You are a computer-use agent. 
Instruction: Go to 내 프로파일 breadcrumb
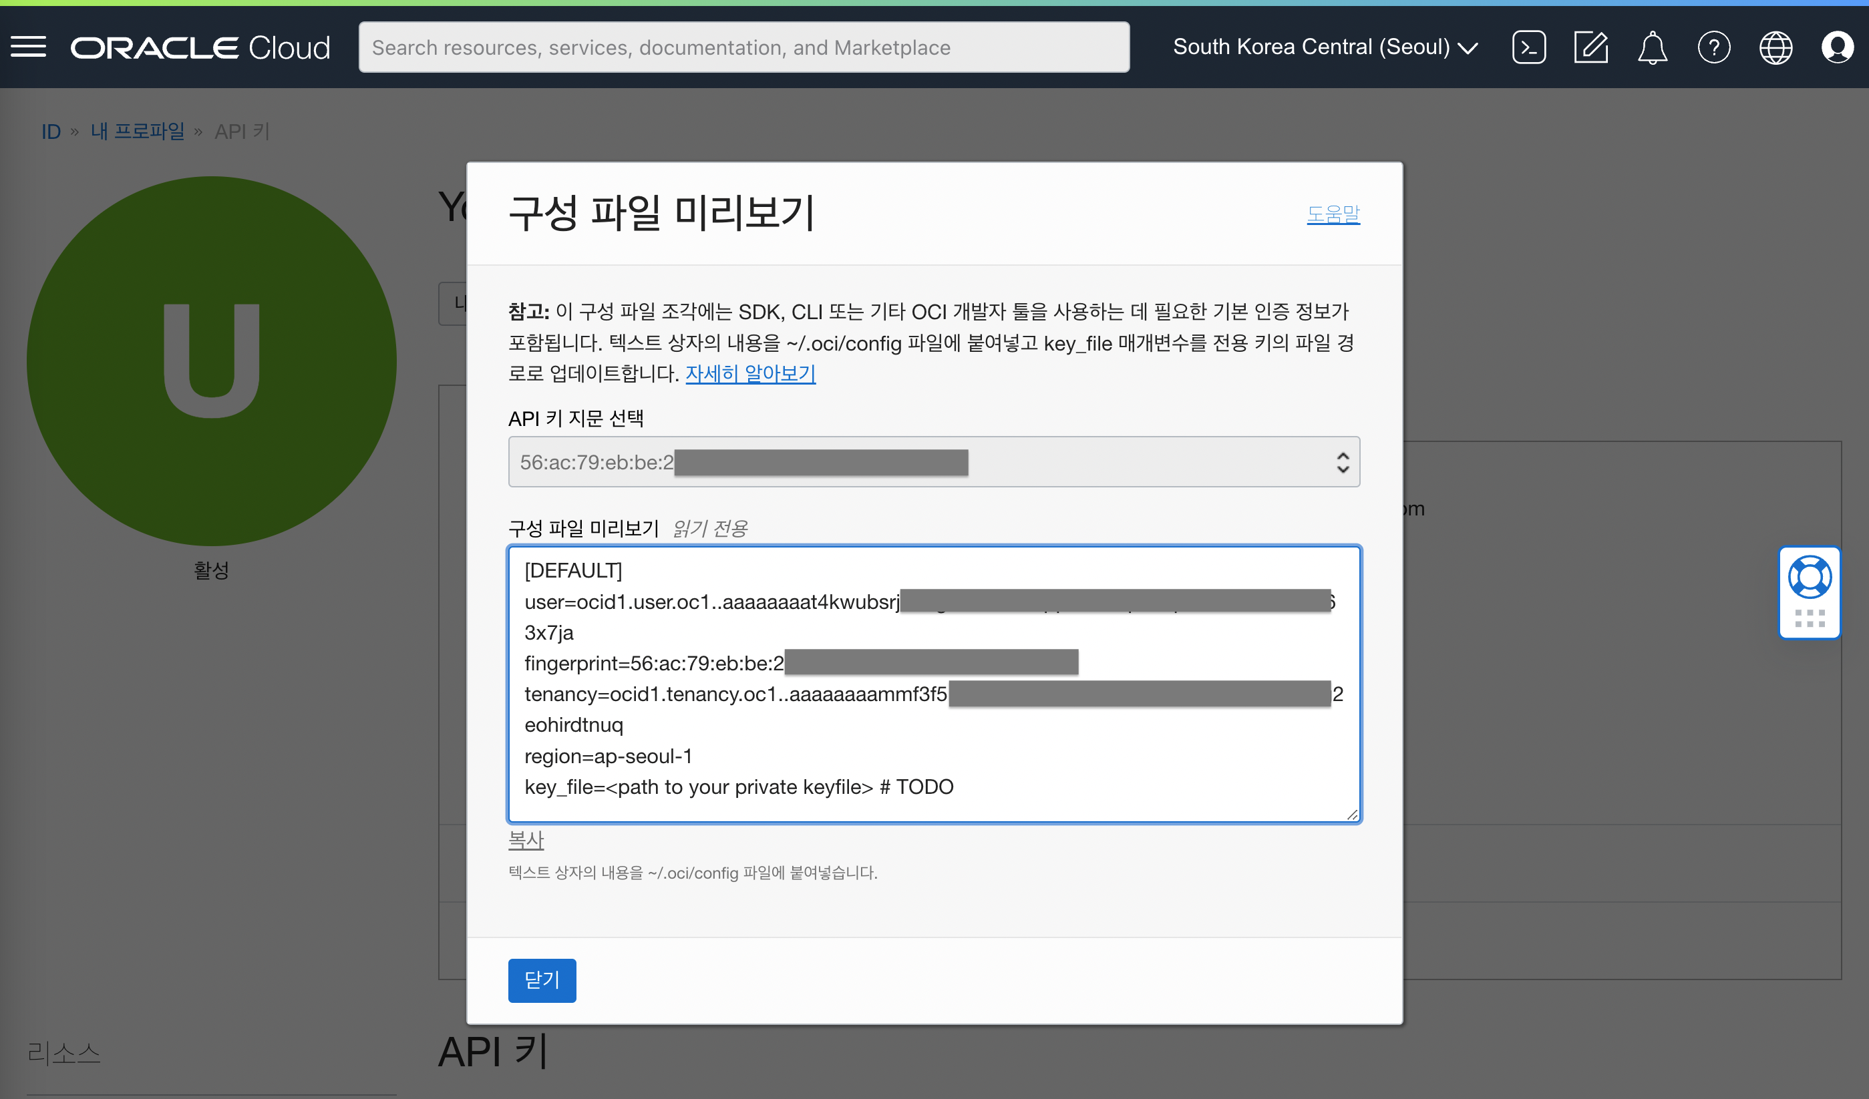coord(137,132)
